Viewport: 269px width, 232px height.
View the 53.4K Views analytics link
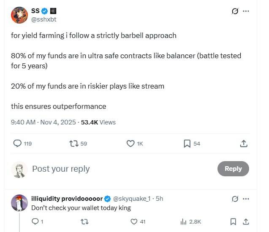tap(98, 122)
